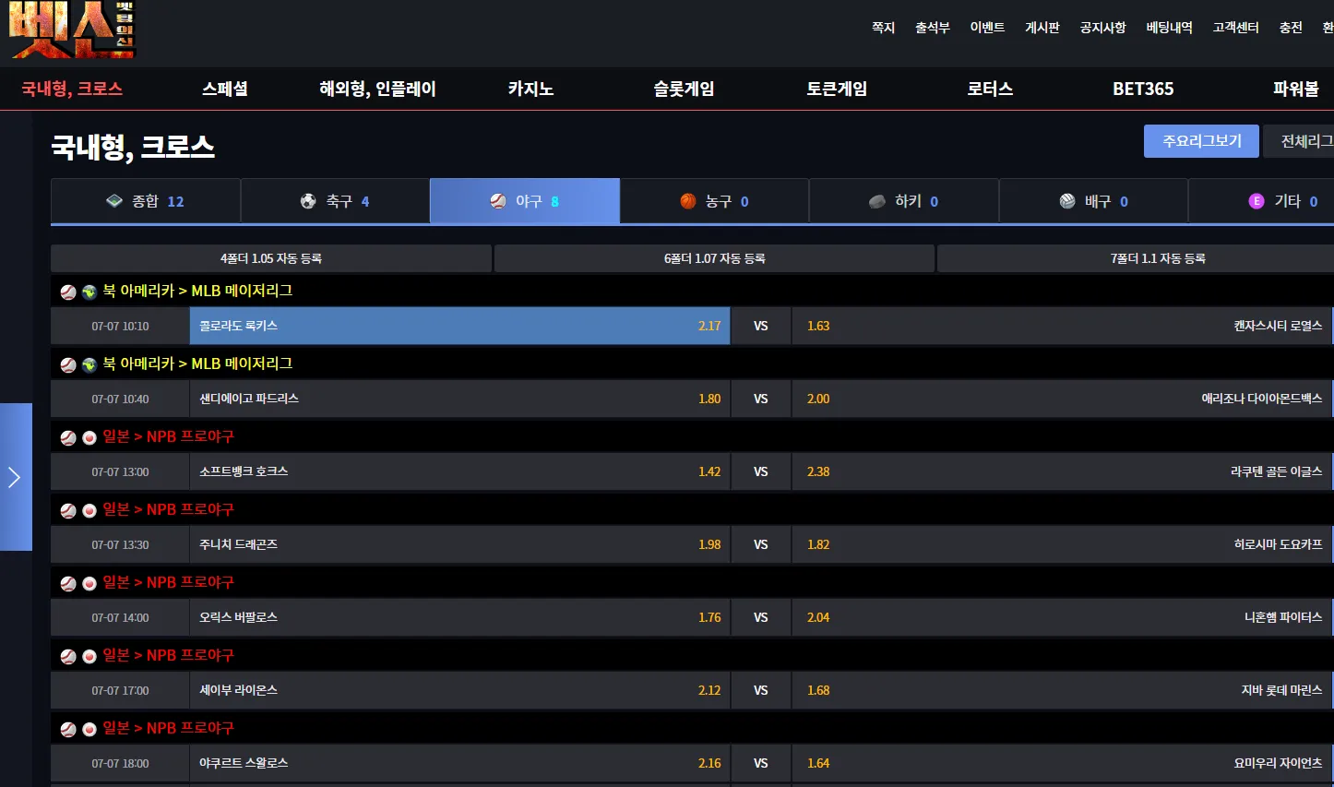The image size is (1334, 787).
Task: Click the basketball icon in 농구 tab
Action: pos(688,201)
